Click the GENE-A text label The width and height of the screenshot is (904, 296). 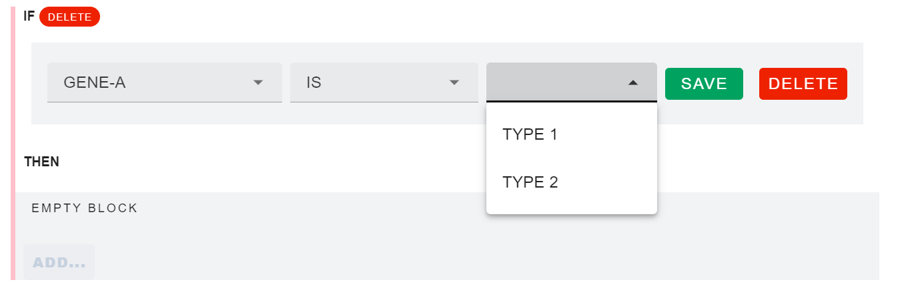click(x=95, y=83)
